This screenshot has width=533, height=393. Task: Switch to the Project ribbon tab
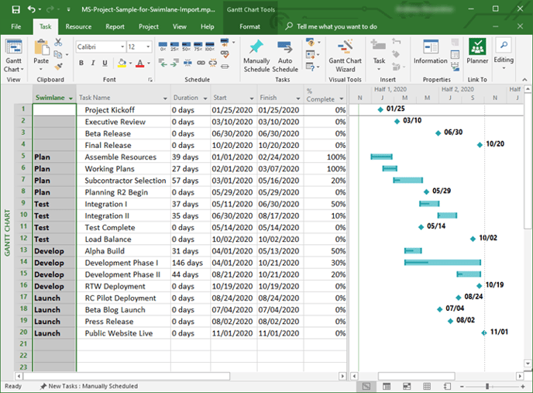(149, 26)
